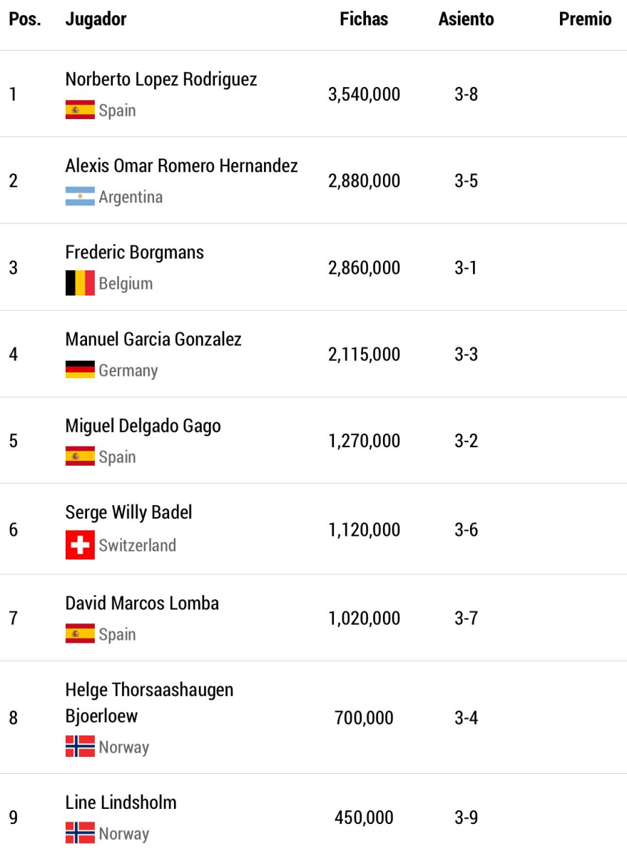Click the Argentina flag icon

click(80, 197)
